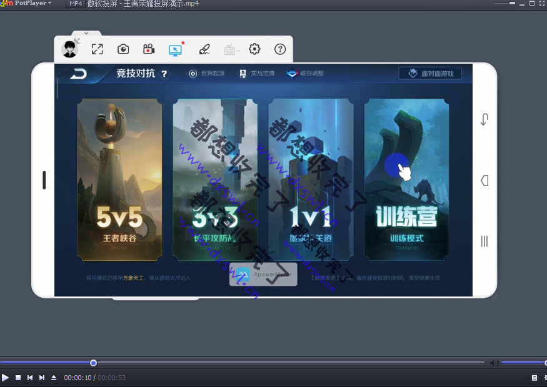Open help via the question mark icon
The image size is (547, 387).
tap(280, 49)
